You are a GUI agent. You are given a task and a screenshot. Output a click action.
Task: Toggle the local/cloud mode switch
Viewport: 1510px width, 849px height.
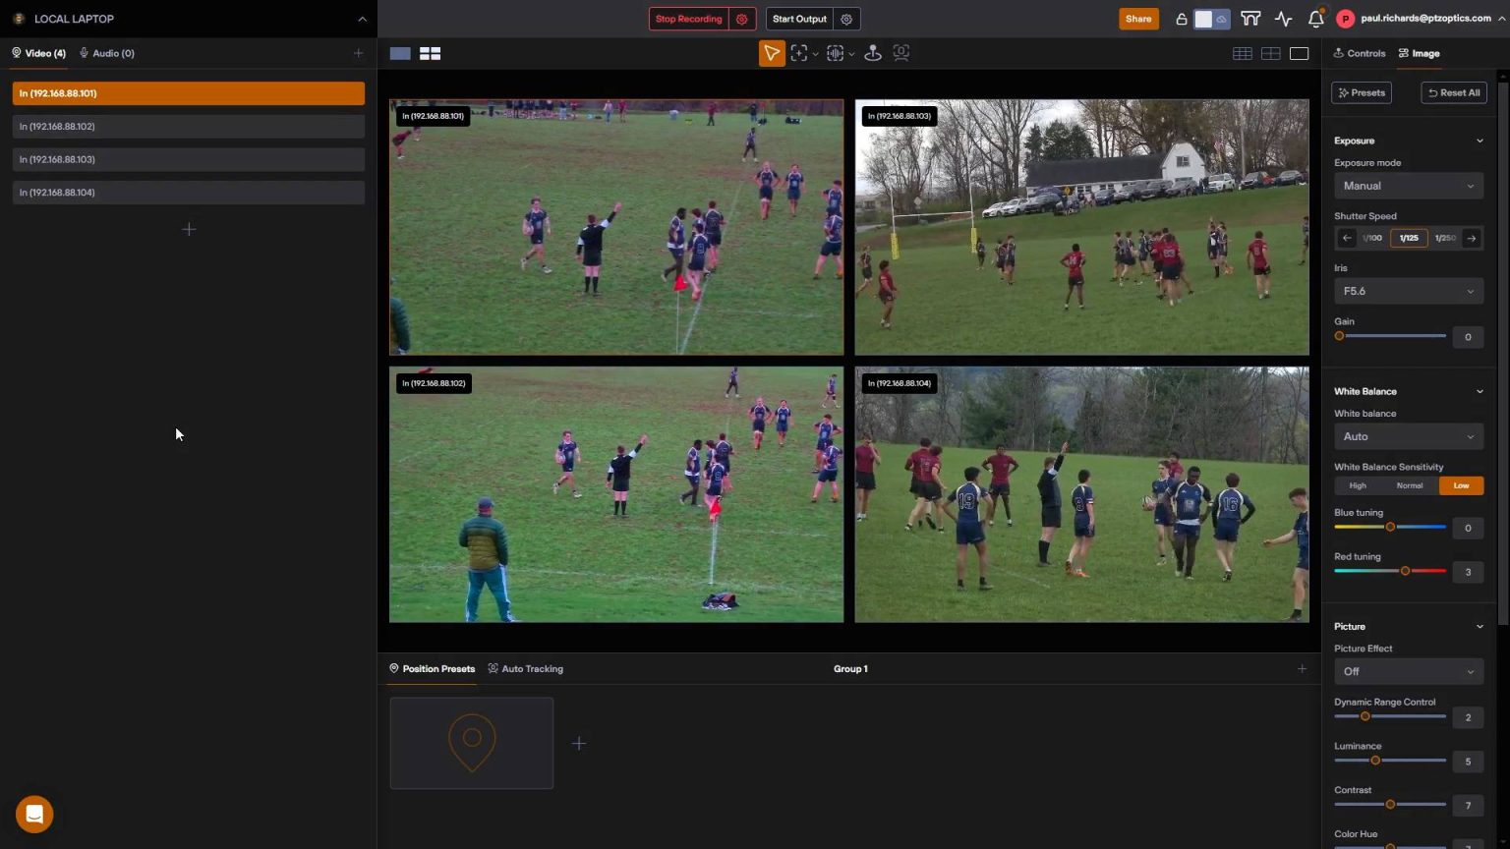click(x=1211, y=19)
